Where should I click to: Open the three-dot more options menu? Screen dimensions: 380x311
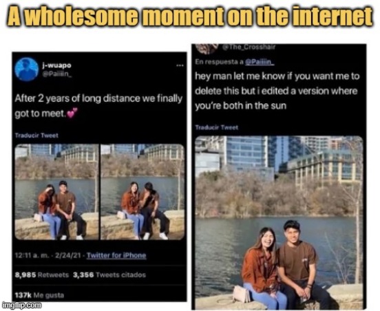tap(180, 65)
